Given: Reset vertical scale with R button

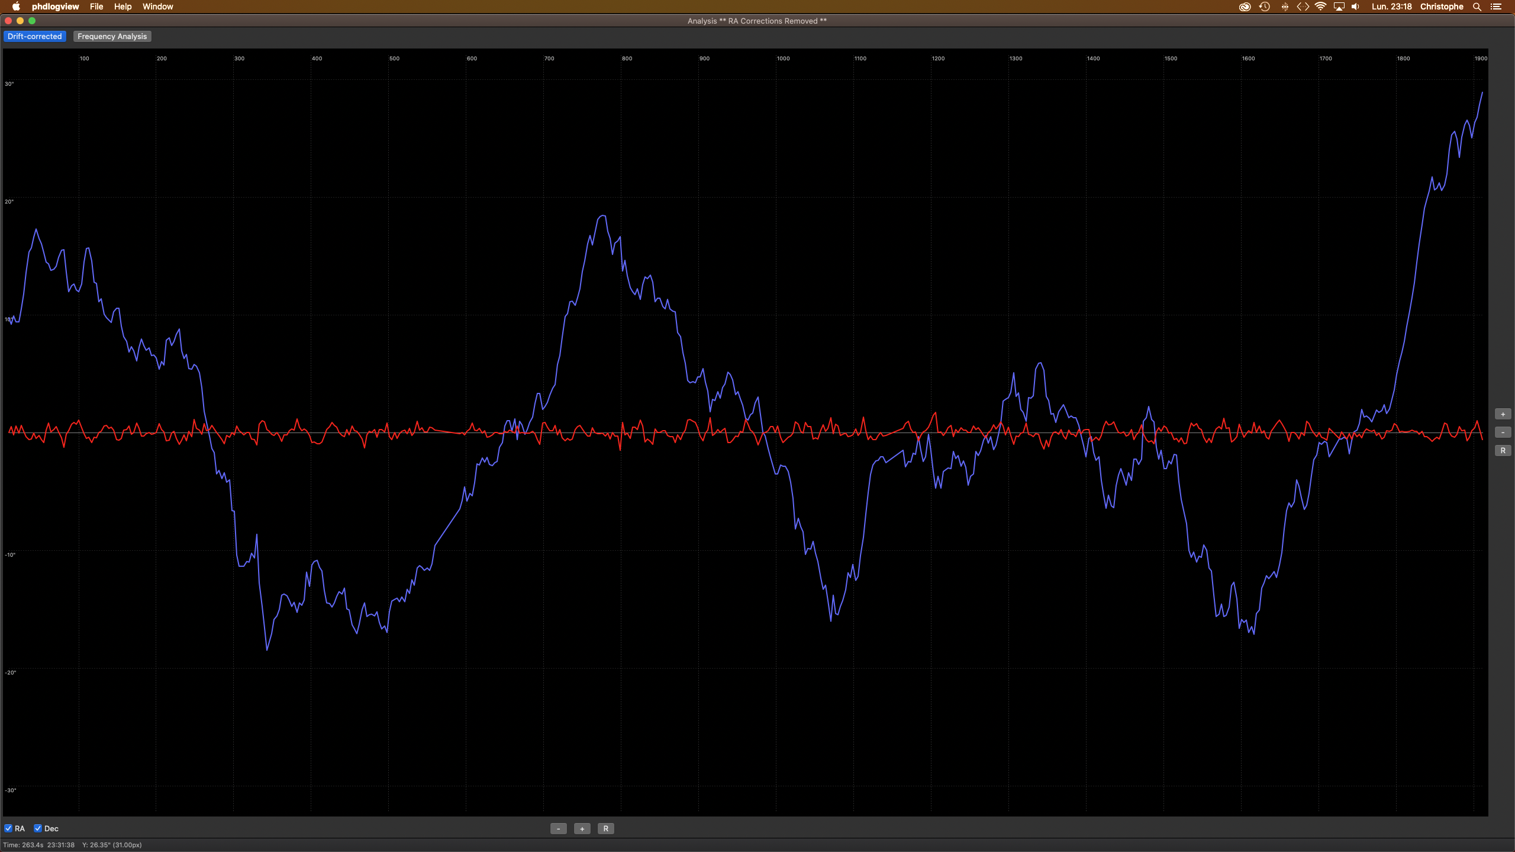Looking at the screenshot, I should click(1503, 451).
